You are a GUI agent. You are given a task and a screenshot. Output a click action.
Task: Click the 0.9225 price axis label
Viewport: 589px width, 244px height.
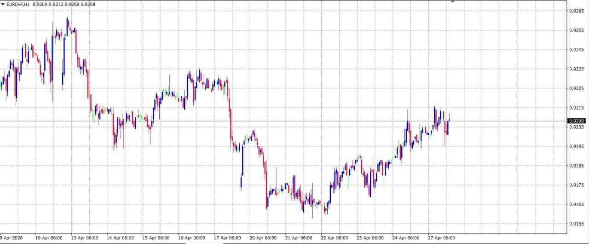click(x=577, y=88)
